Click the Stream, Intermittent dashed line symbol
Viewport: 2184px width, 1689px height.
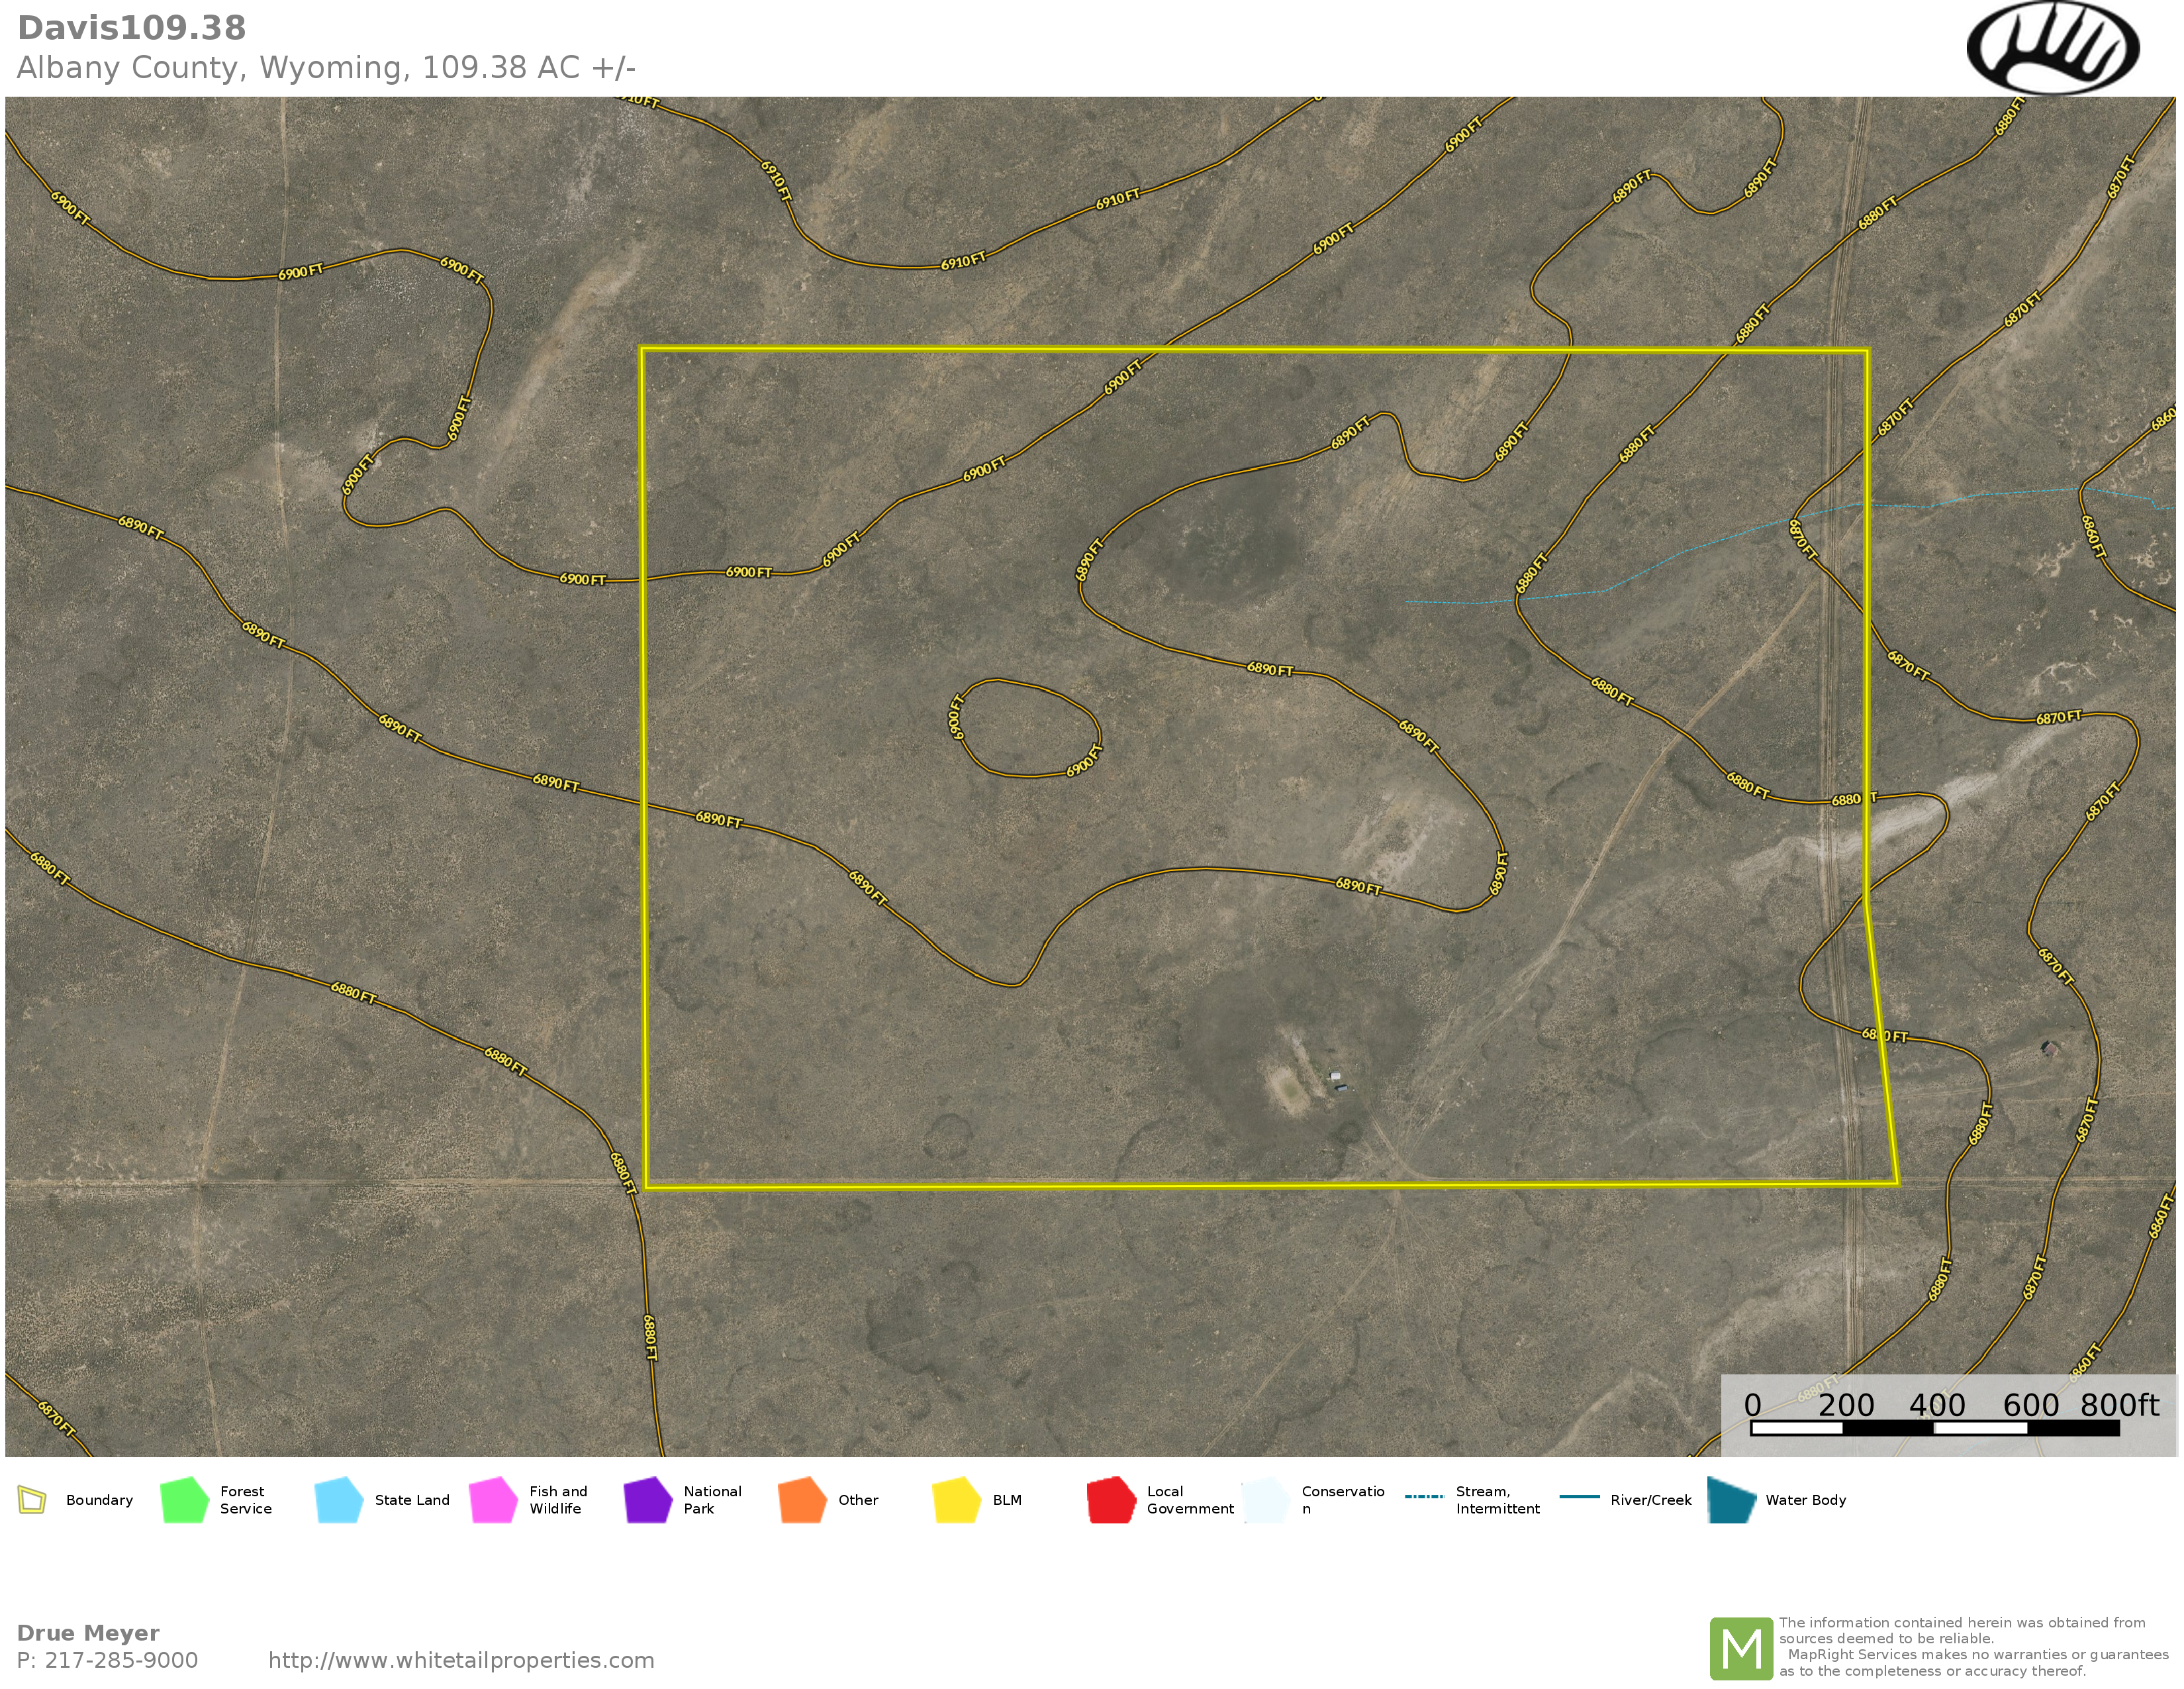tap(1424, 1497)
